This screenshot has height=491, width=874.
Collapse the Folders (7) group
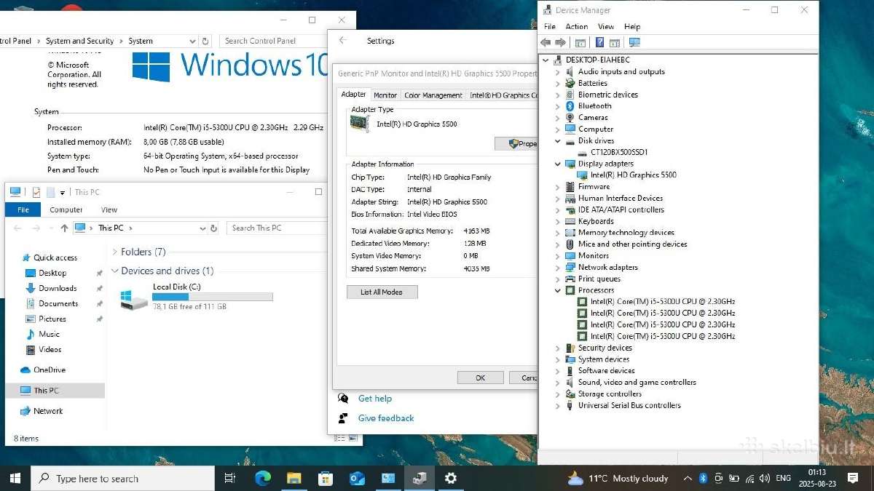coord(114,252)
